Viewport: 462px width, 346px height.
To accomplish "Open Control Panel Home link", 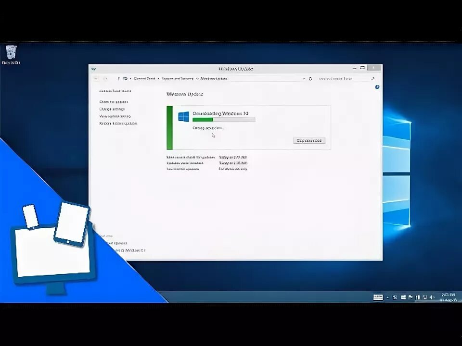I will tap(115, 91).
